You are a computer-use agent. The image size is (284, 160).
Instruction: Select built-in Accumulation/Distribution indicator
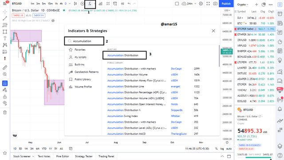click(123, 55)
